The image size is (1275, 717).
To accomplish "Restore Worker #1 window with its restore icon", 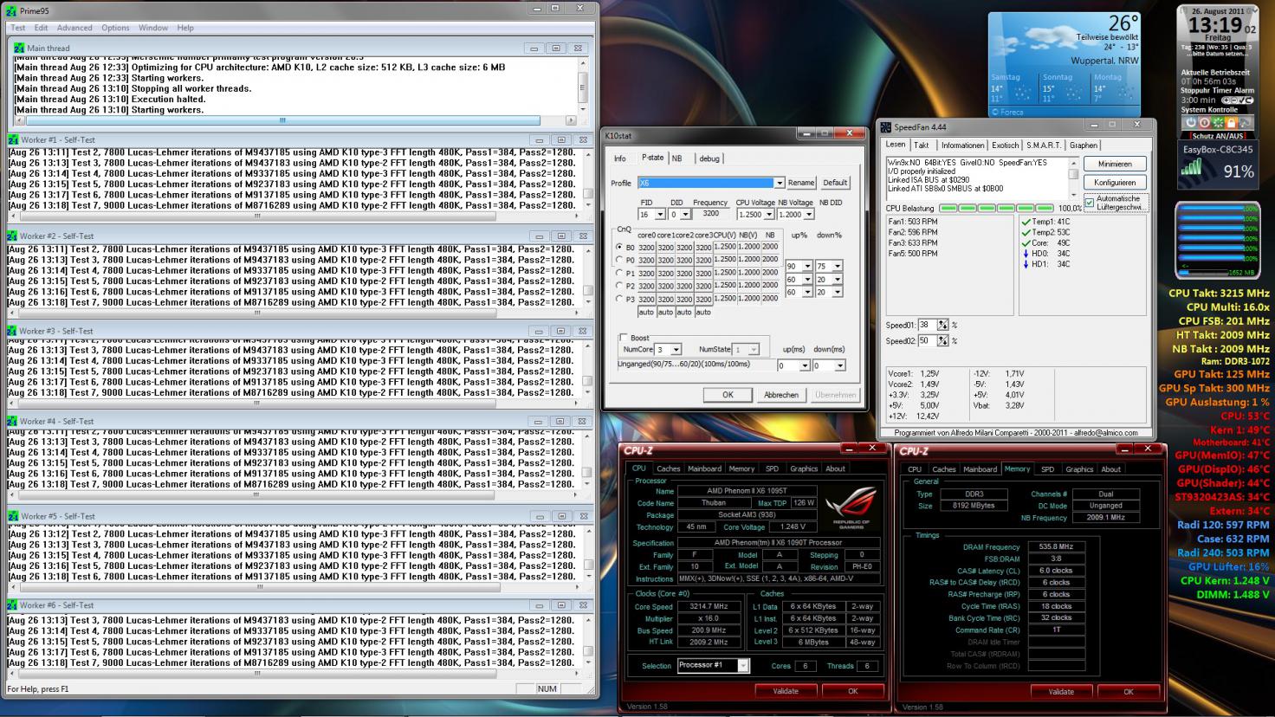I will click(x=560, y=139).
